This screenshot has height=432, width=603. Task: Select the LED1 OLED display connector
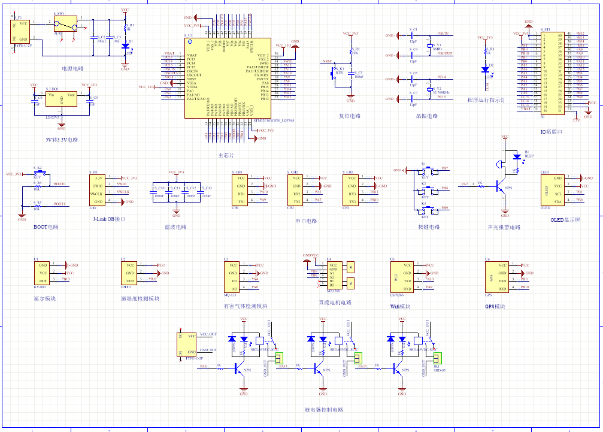[x=553, y=190]
